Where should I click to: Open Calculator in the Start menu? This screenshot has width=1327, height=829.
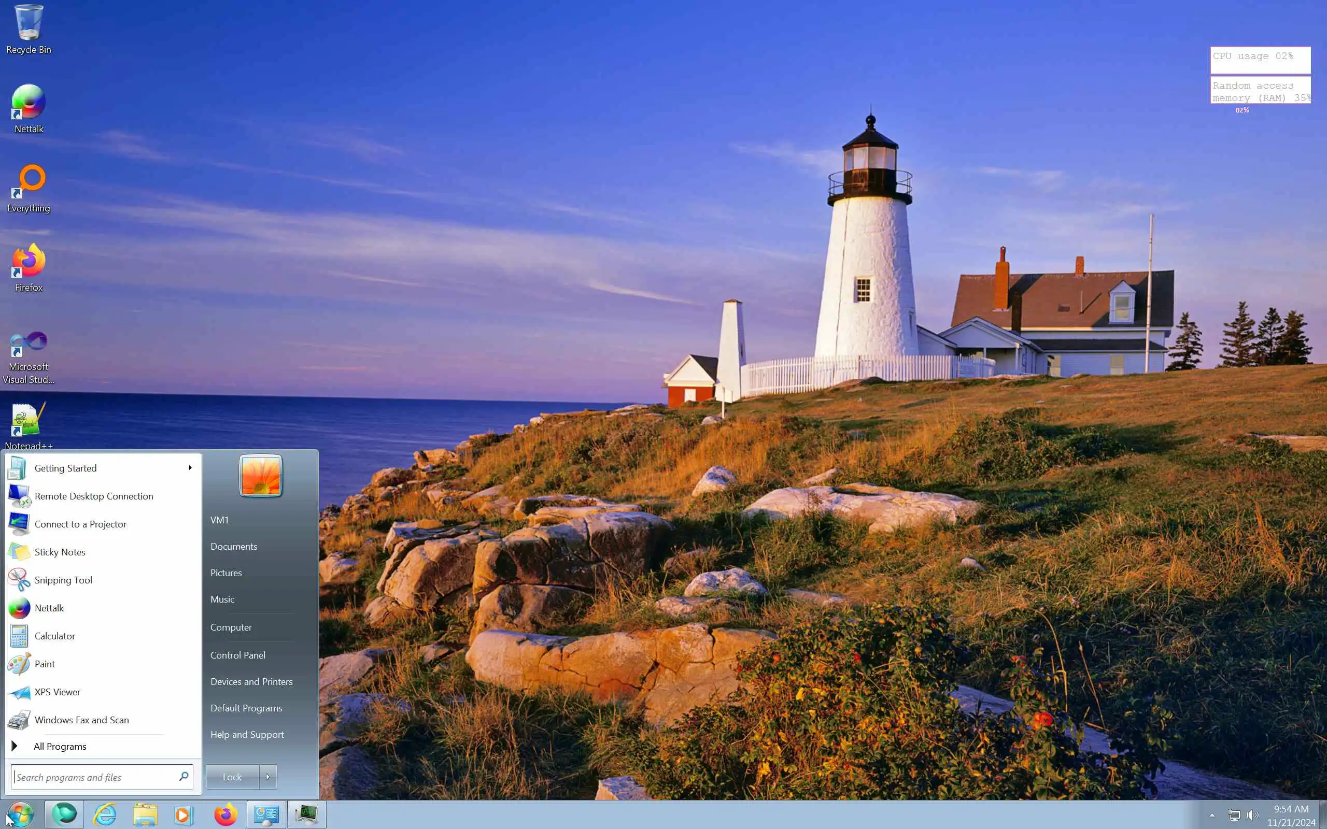pyautogui.click(x=54, y=635)
